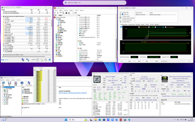Click the expand-left/right arrows icon in HWiNFO sensor bar
This screenshot has width=195, height=122.
pos(3,60)
